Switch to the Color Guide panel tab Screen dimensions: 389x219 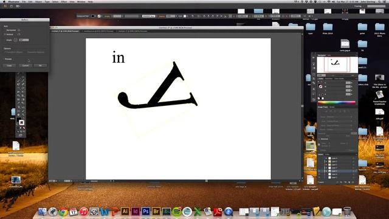[339, 78]
